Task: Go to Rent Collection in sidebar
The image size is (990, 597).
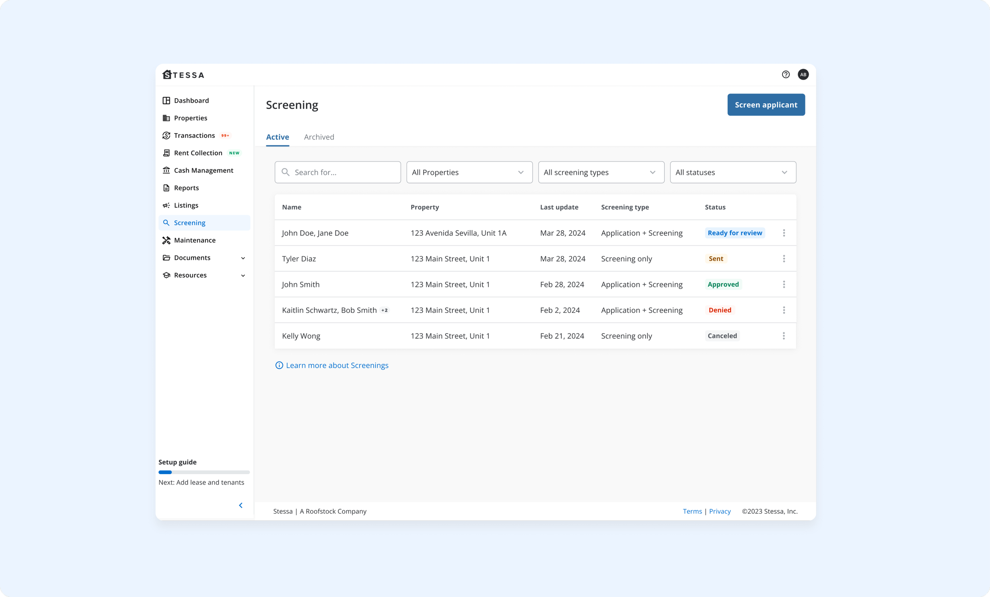Action: 198,153
